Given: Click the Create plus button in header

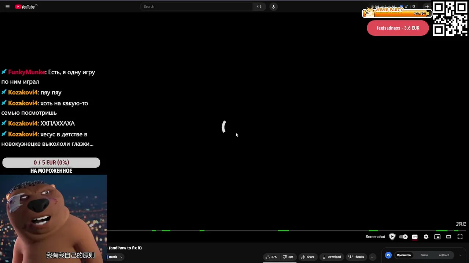Looking at the screenshot, I should [x=427, y=7].
